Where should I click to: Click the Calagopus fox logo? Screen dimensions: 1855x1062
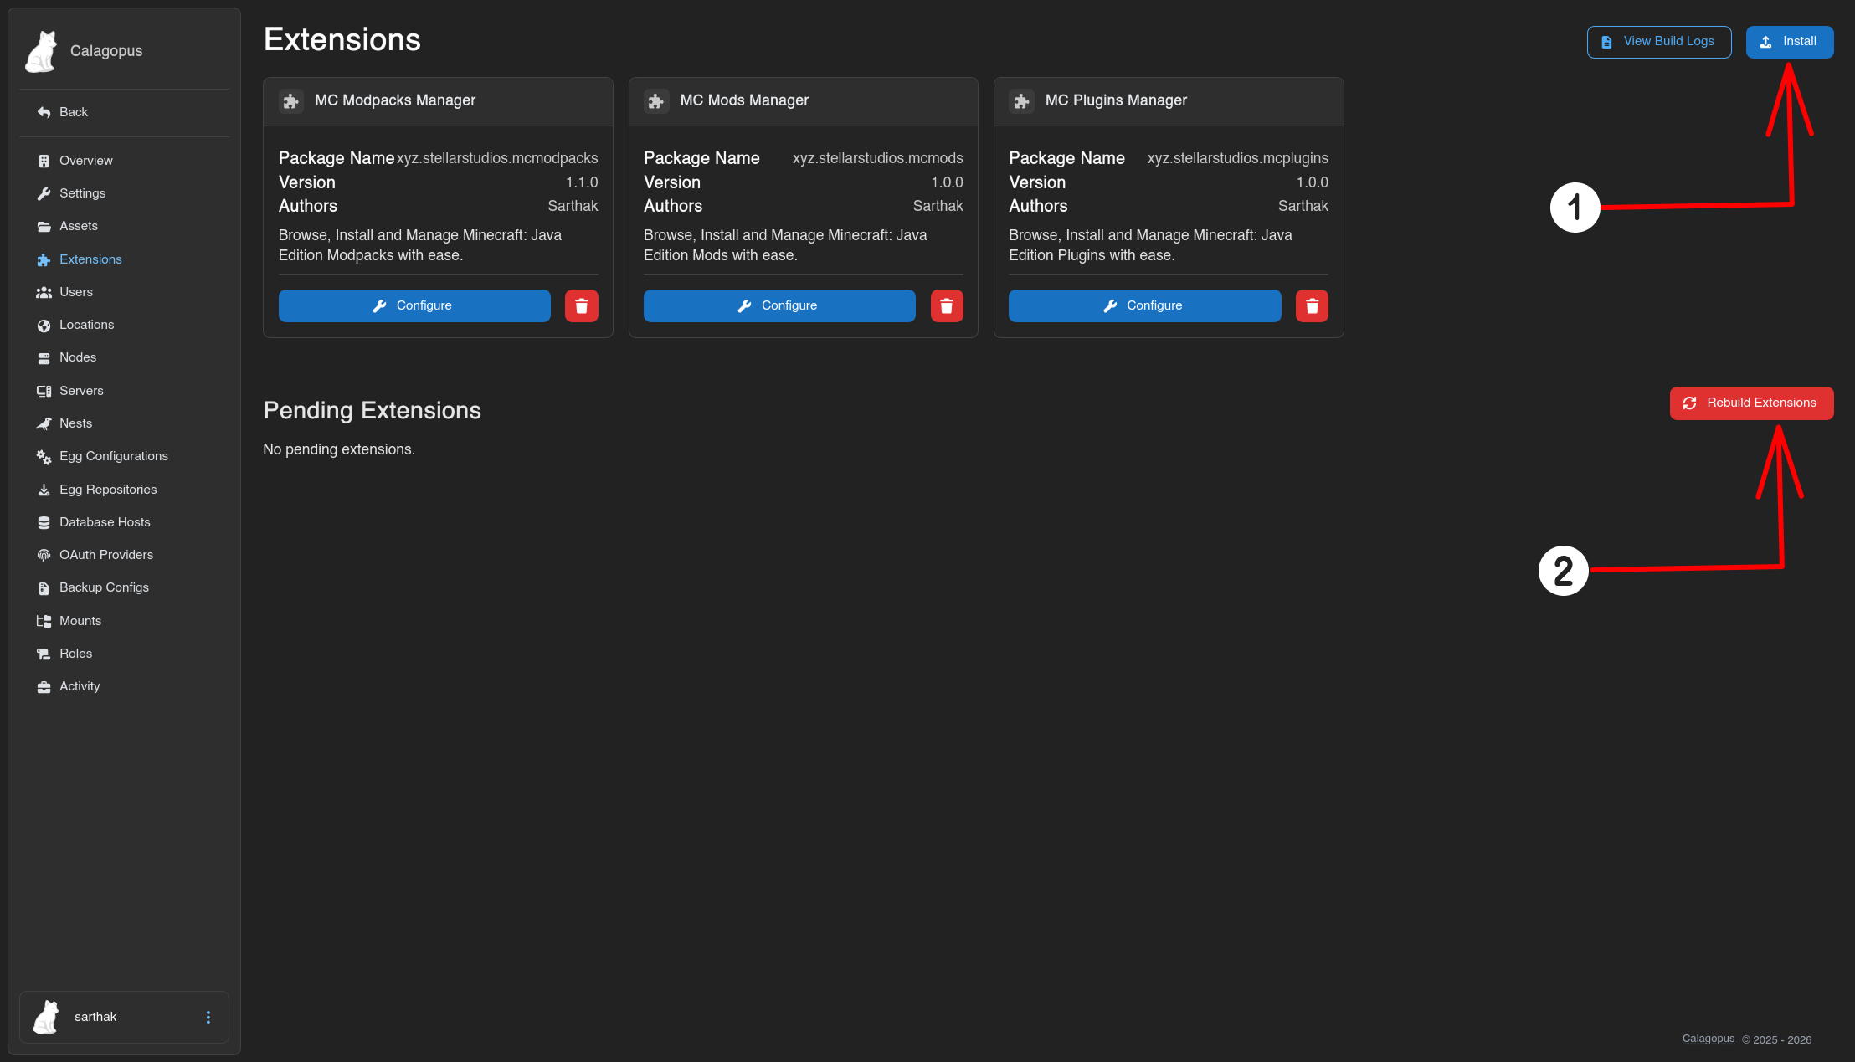pos(42,51)
